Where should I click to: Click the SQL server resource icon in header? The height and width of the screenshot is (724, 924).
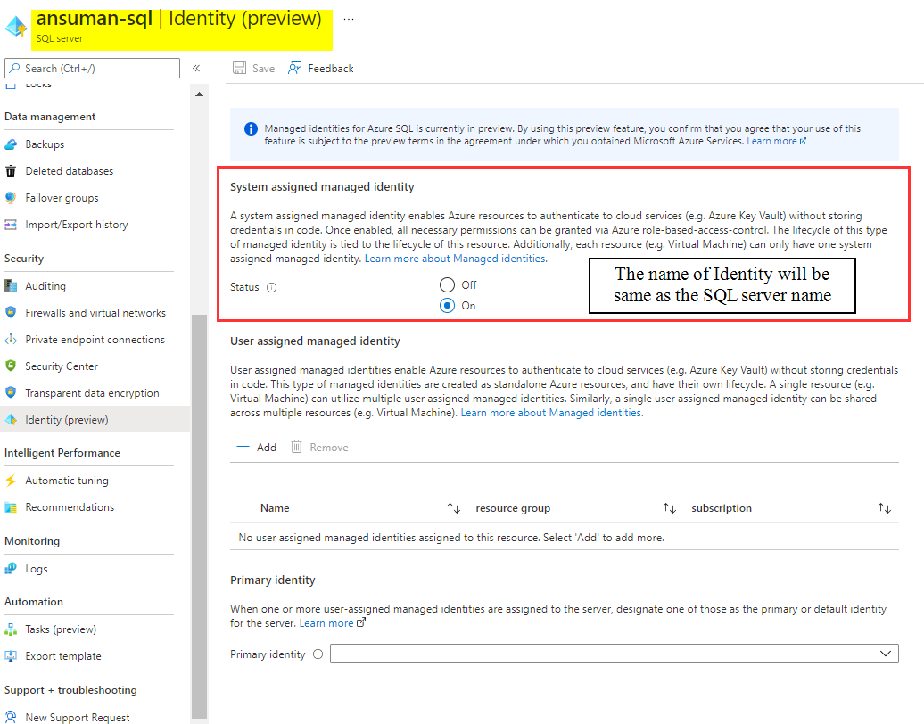point(16,27)
